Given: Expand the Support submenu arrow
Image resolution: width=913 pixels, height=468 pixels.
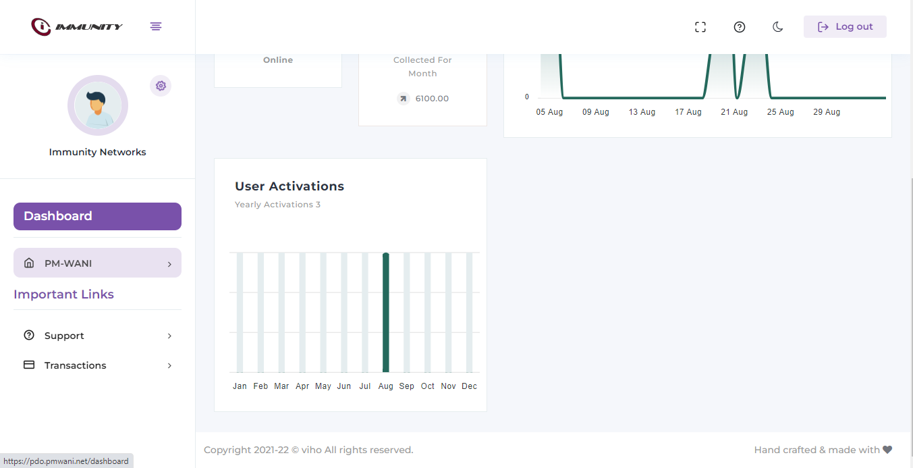Looking at the screenshot, I should tap(169, 336).
